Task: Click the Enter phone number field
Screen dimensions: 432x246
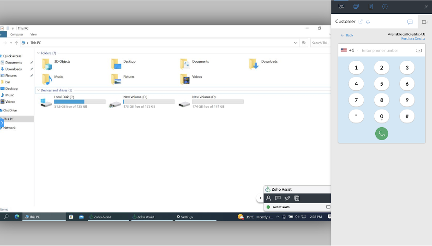Action: point(387,50)
